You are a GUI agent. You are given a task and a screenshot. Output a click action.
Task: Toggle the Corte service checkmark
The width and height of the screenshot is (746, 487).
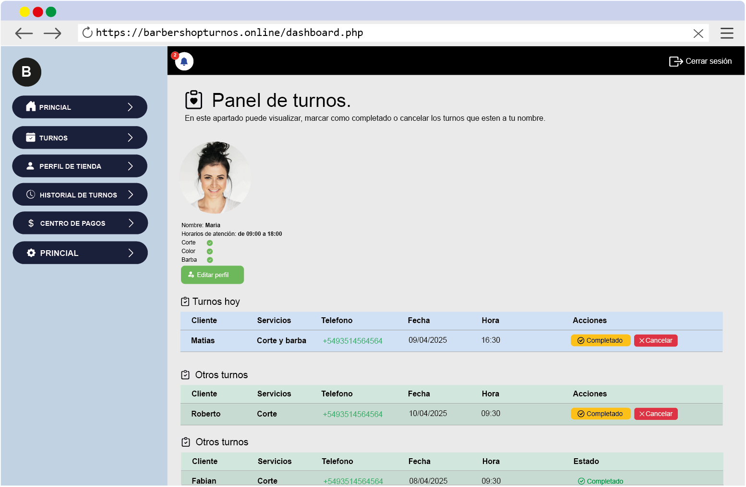[210, 243]
